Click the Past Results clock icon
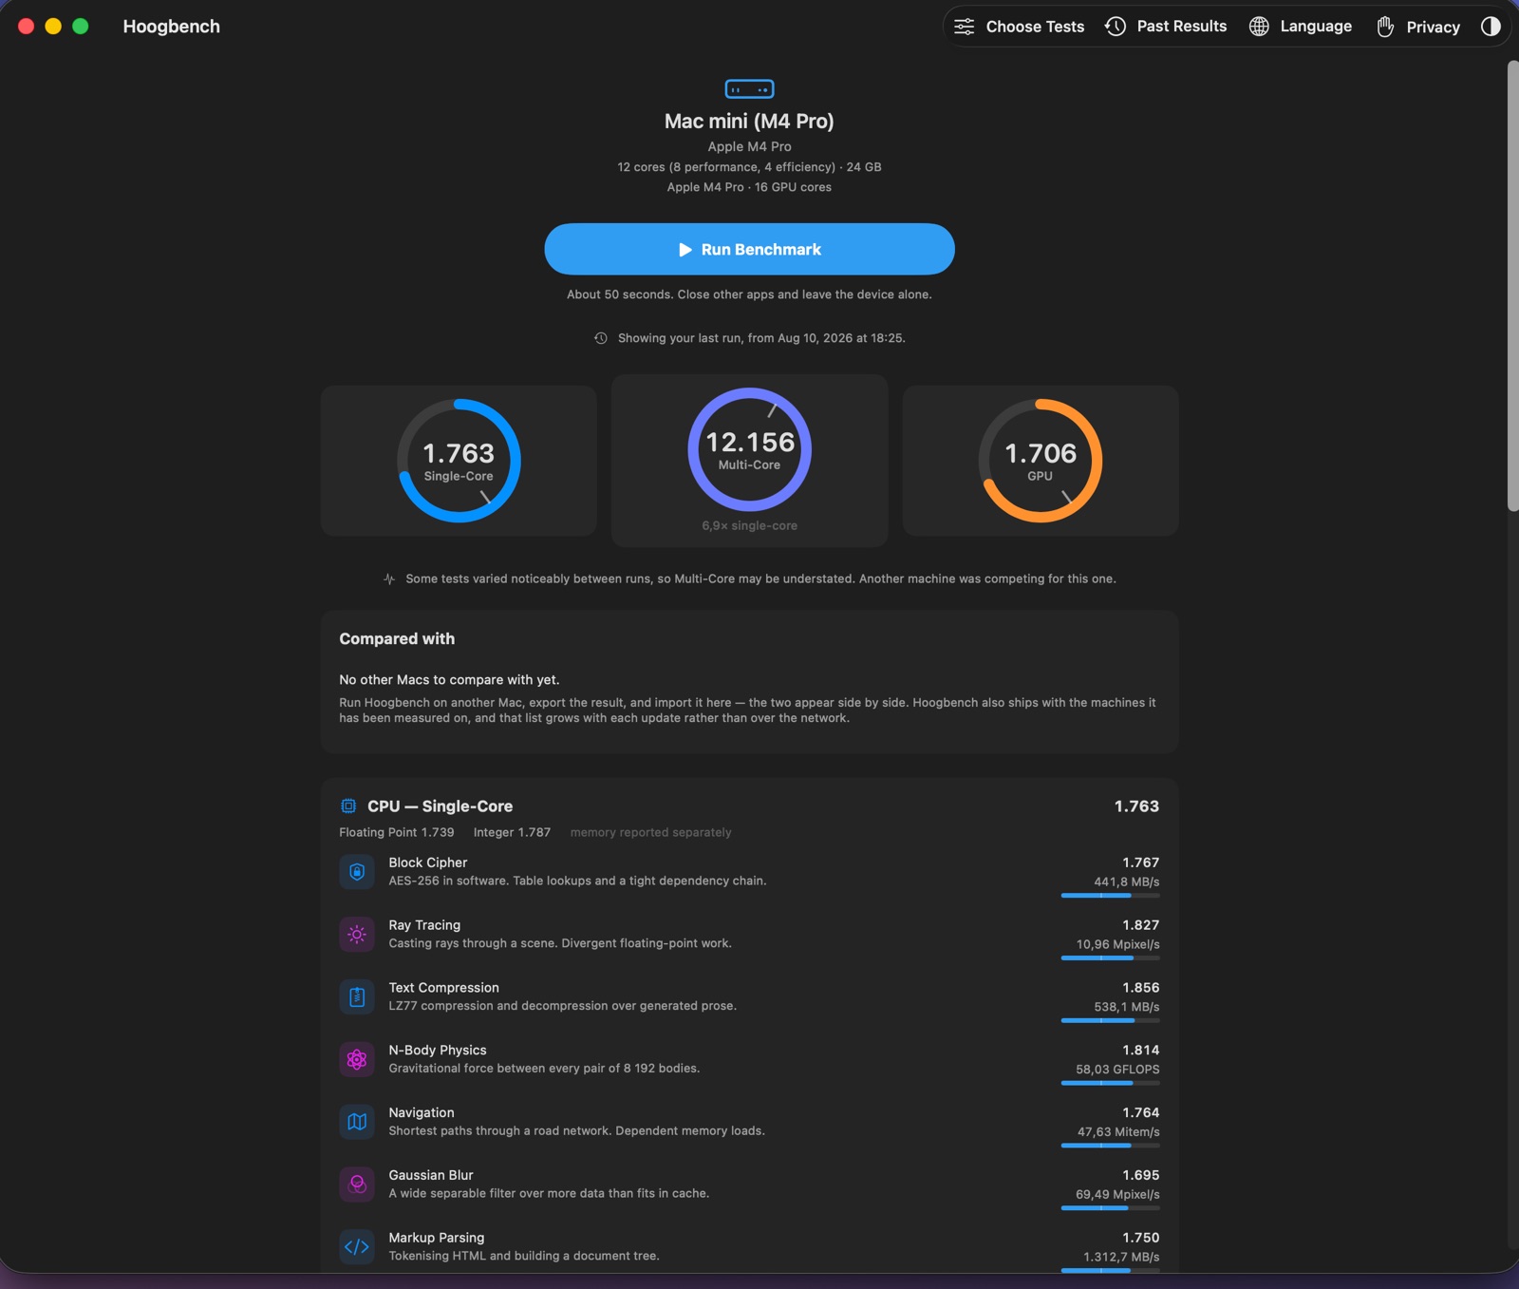The image size is (1519, 1289). tap(1116, 27)
